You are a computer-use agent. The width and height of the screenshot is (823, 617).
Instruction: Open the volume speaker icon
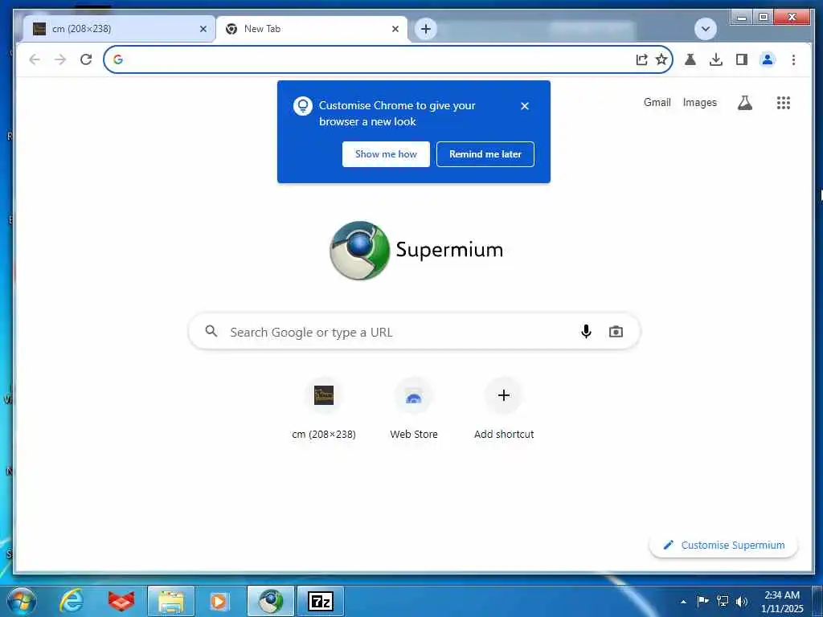click(742, 601)
